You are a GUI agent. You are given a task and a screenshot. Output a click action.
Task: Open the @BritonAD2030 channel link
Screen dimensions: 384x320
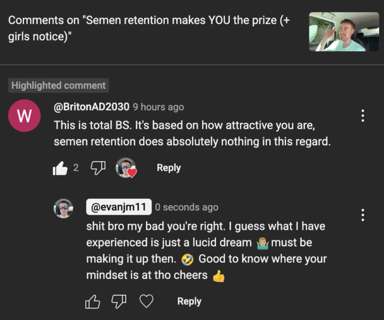(91, 107)
